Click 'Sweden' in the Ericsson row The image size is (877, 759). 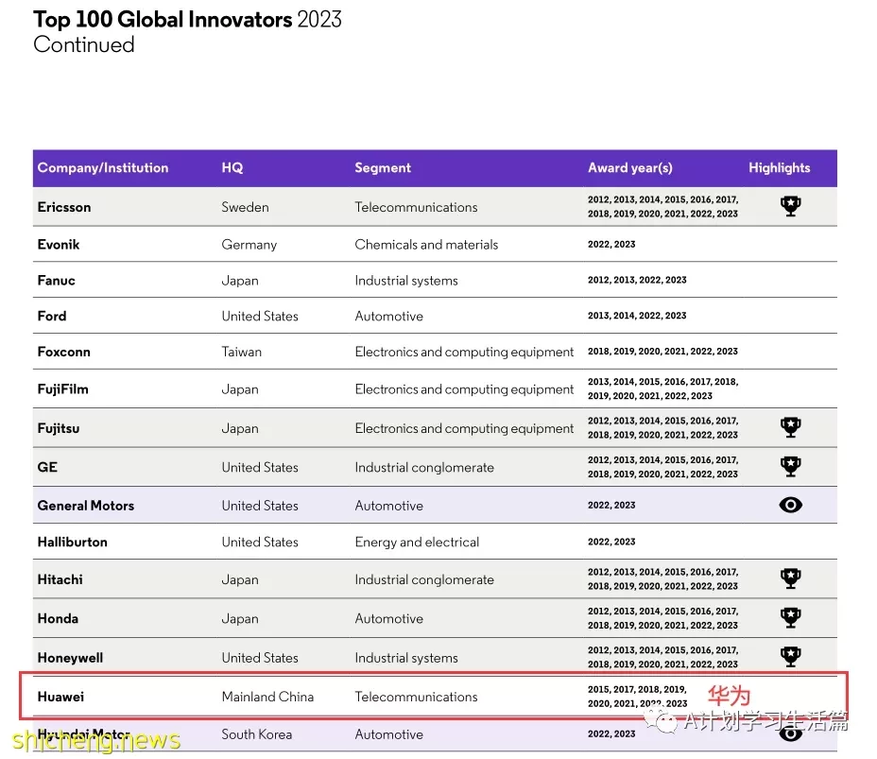(245, 207)
